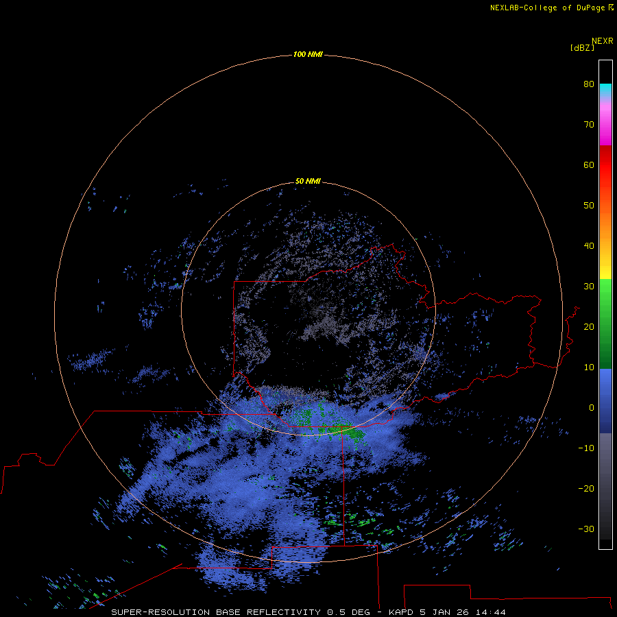Click the 60 value on the dBZ scale
Image resolution: width=617 pixels, height=617 pixels.
(589, 165)
